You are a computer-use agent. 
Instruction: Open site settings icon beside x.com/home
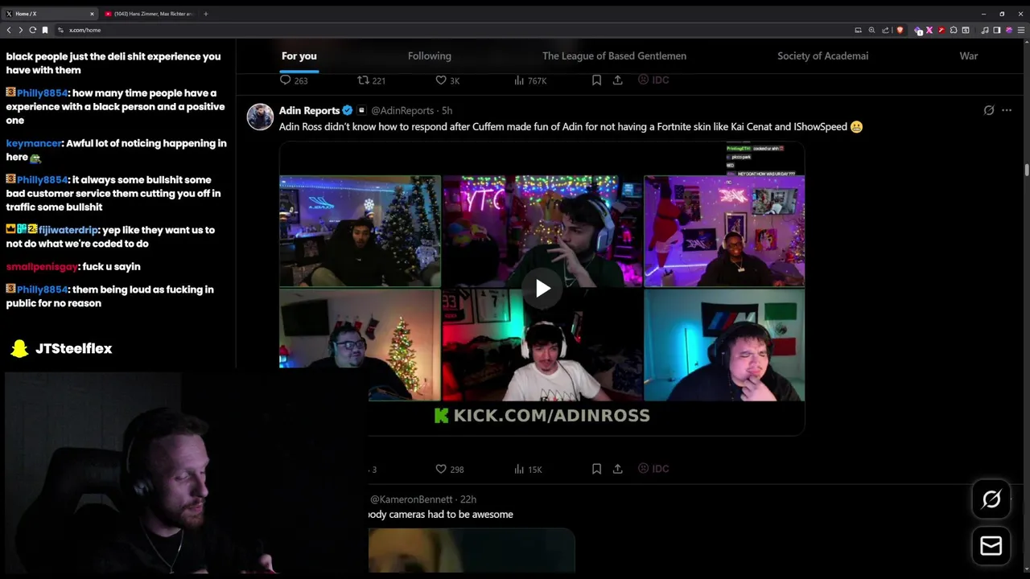[x=60, y=30]
